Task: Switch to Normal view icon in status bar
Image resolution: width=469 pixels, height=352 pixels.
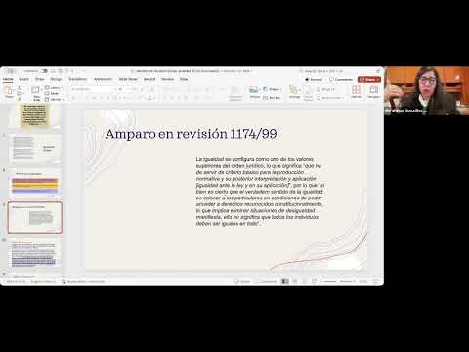Action: click(x=285, y=281)
